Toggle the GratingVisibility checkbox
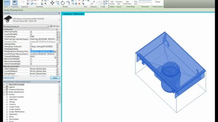 point(31,44)
